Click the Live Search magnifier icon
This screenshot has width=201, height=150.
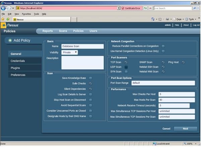tap(194, 8)
